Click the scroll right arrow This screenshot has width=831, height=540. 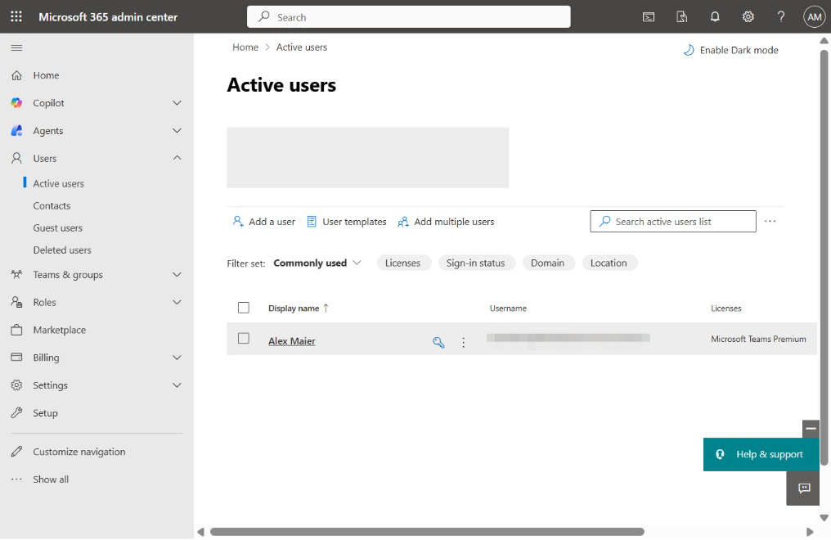[x=809, y=532]
